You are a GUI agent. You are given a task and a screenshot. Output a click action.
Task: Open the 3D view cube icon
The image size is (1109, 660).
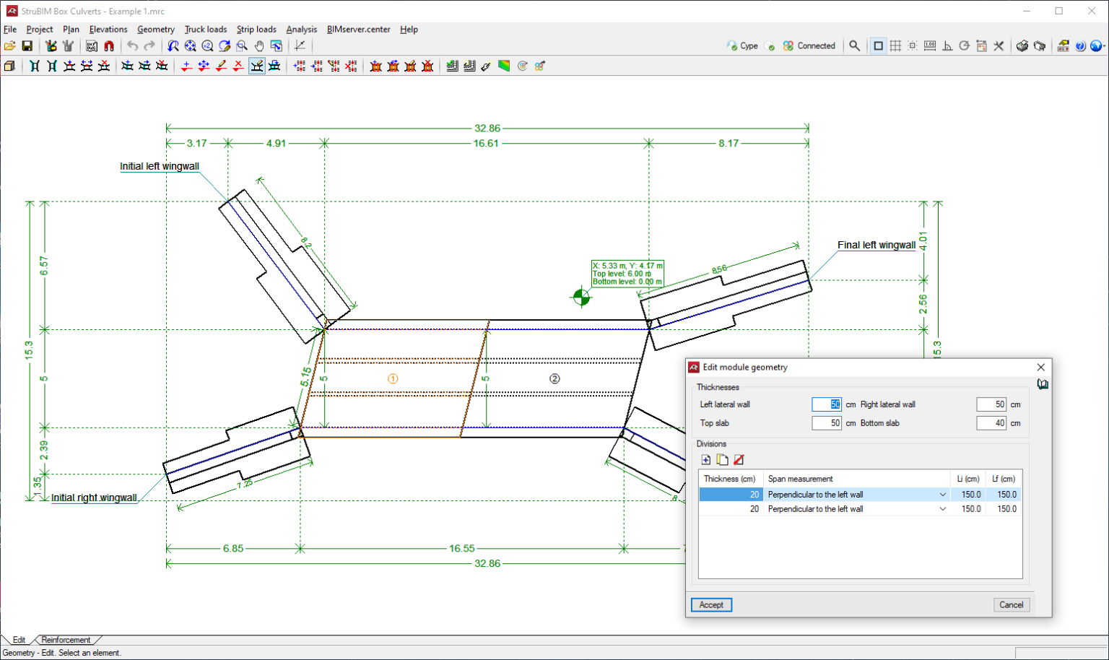9,66
